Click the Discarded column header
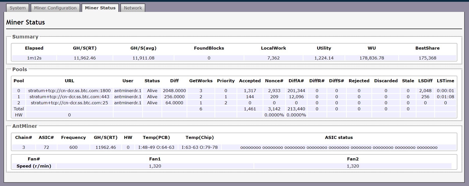The image size is (469, 186). (x=386, y=81)
